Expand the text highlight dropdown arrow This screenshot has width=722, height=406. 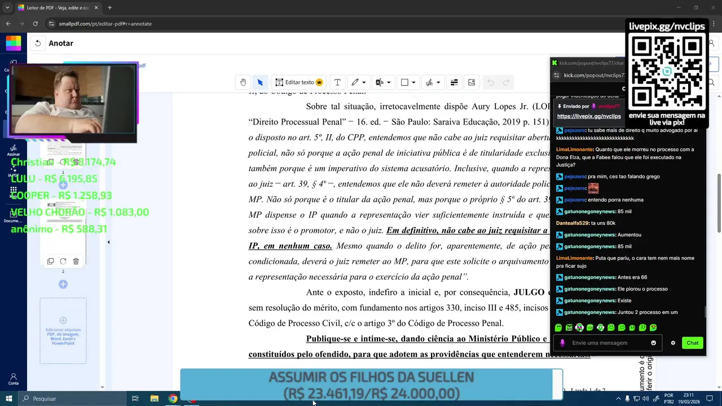pyautogui.click(x=389, y=82)
